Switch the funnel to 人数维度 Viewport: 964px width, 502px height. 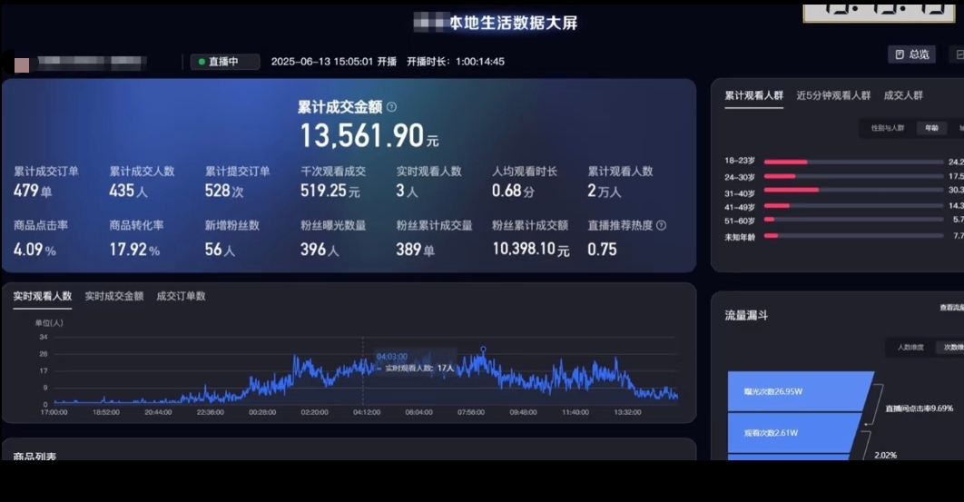[910, 347]
